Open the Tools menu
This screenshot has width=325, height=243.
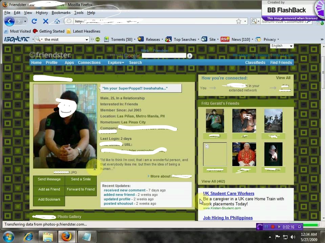[x=79, y=12]
